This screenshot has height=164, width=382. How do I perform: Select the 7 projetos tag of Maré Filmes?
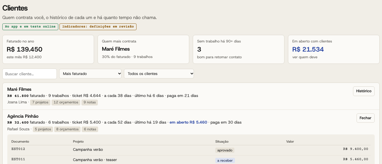40,102
